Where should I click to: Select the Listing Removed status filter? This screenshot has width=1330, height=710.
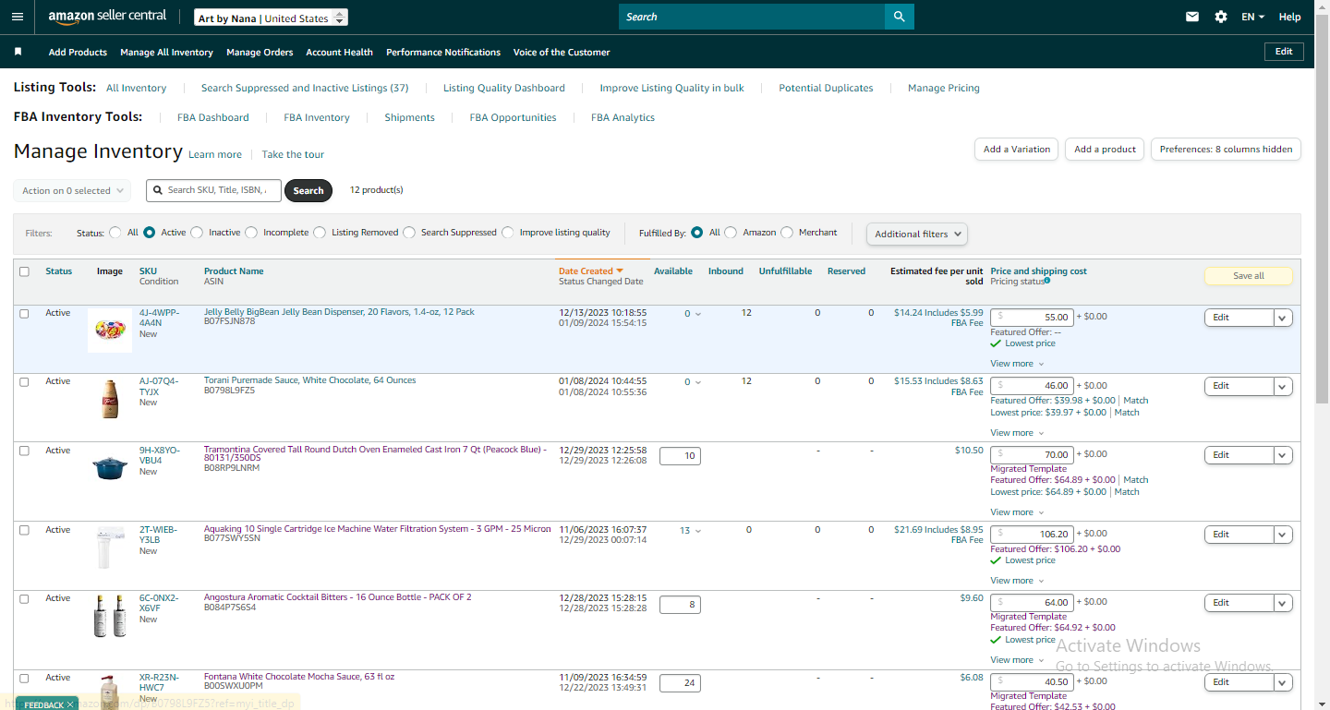320,233
